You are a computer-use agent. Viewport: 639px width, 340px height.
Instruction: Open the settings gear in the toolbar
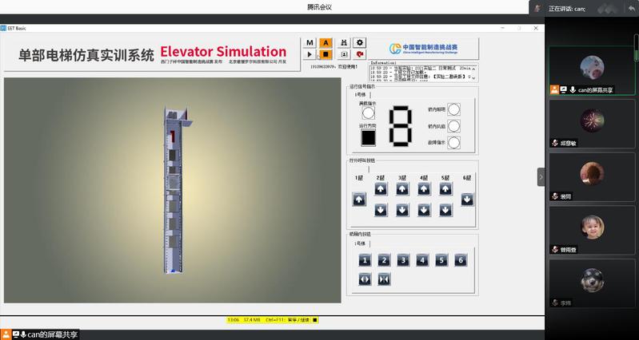pos(359,42)
